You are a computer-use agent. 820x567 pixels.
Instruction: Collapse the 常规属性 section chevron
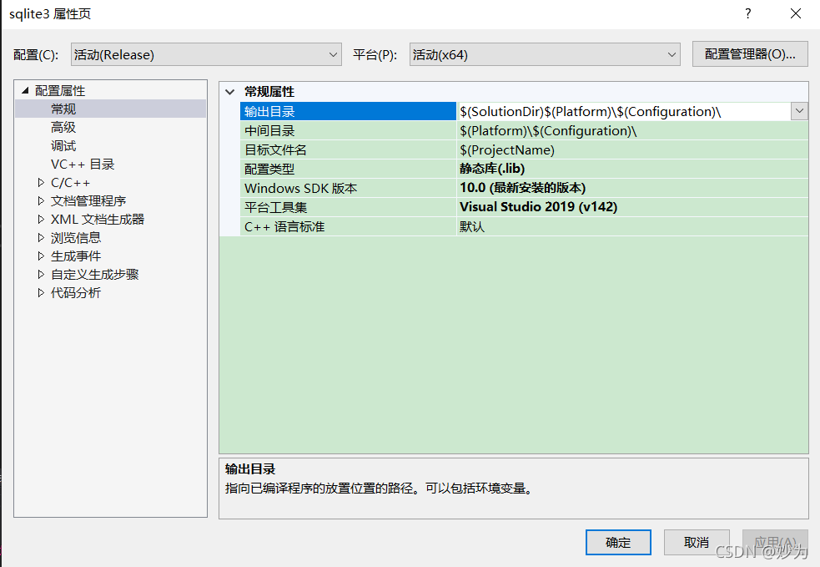pyautogui.click(x=229, y=92)
